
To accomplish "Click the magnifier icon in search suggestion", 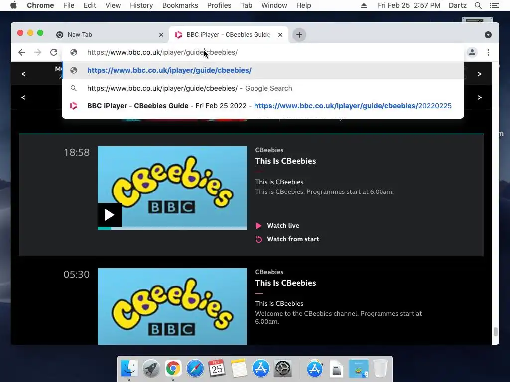I will point(74,88).
